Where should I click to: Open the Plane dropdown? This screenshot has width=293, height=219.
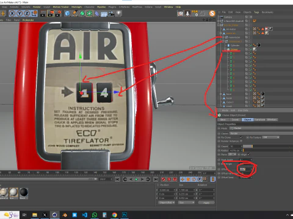232,155
